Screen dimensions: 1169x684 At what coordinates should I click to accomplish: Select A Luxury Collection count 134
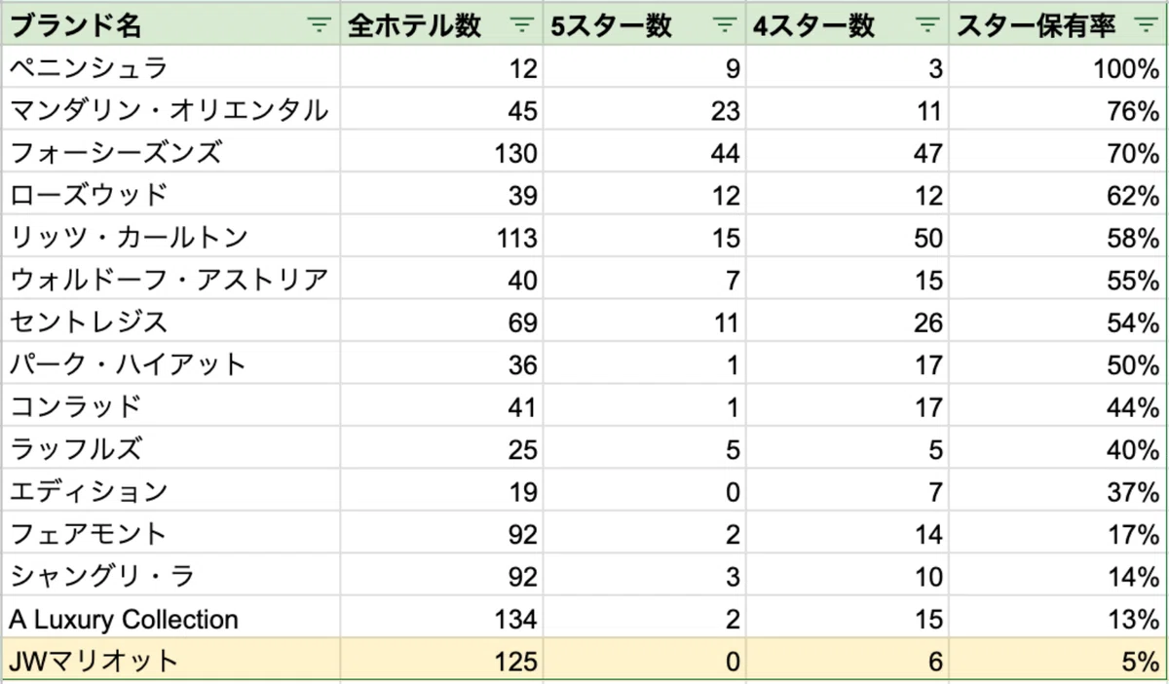[441, 619]
